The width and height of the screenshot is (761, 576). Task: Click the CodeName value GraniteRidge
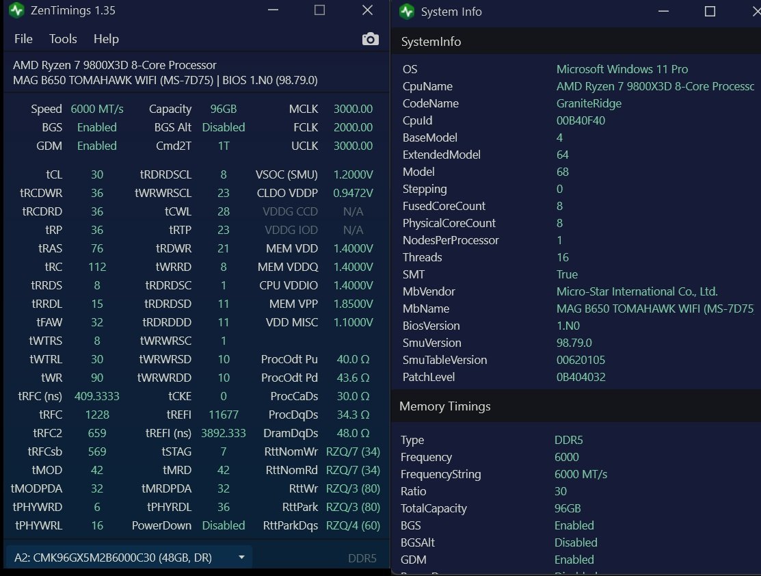pyautogui.click(x=589, y=103)
